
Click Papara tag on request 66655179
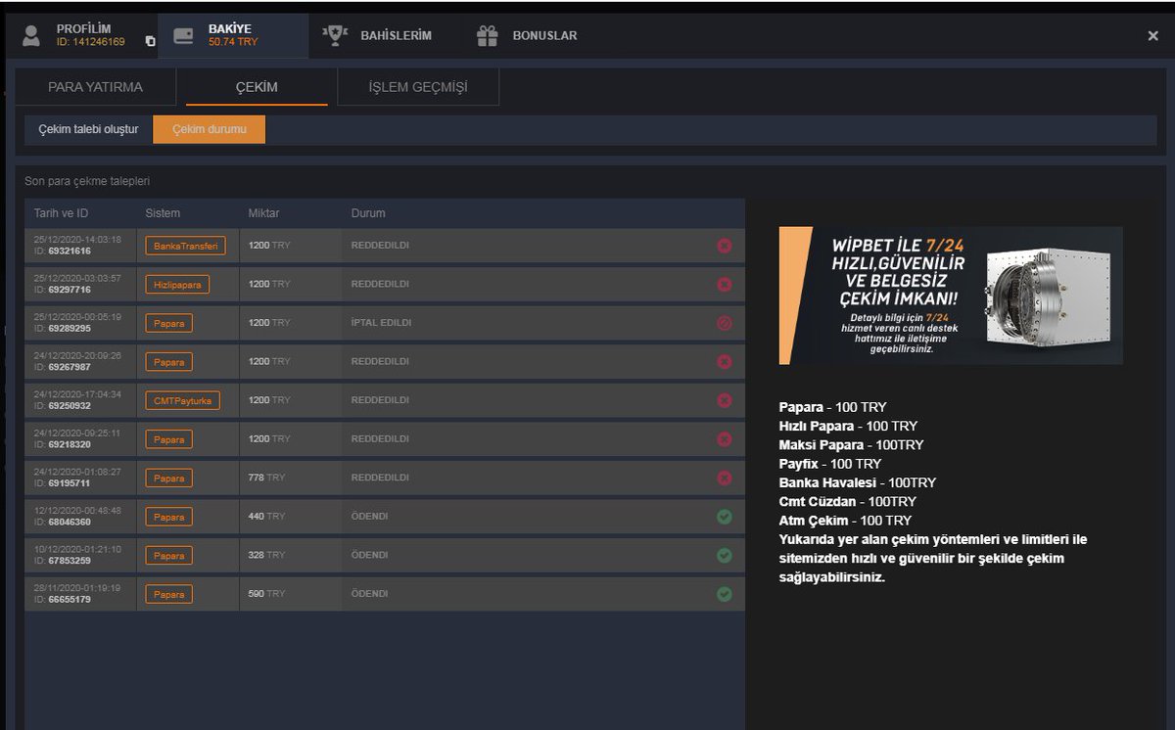click(169, 594)
